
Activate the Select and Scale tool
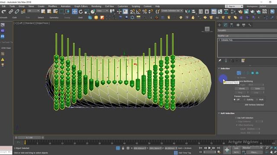coord(87,12)
